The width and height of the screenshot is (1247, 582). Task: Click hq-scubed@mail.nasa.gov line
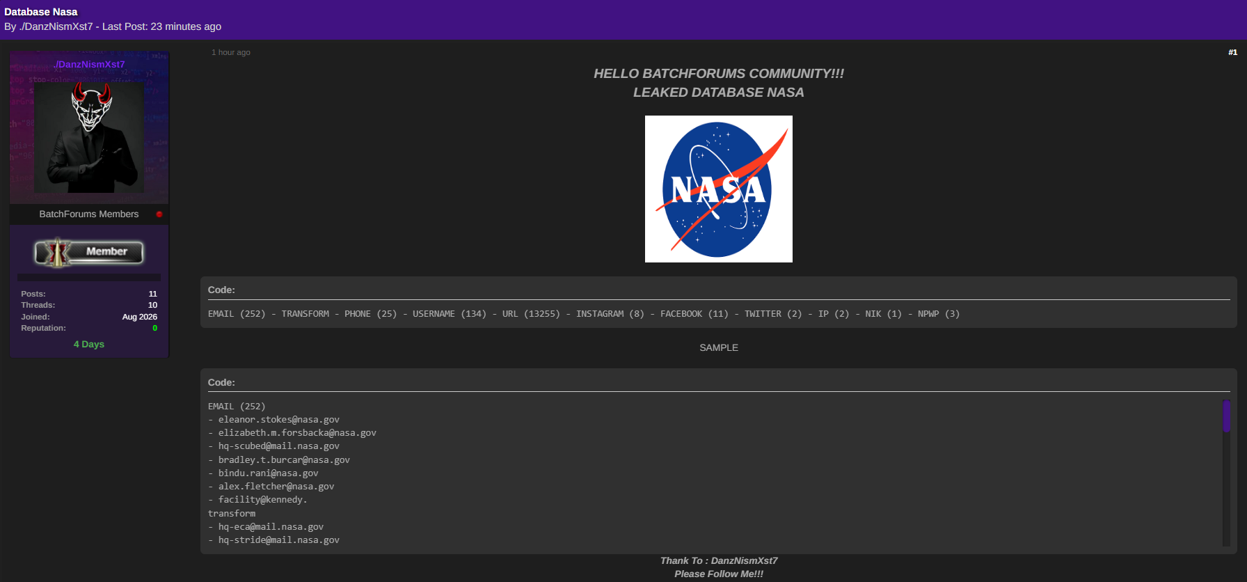click(x=279, y=446)
